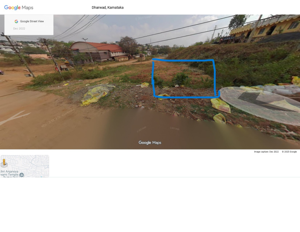This screenshot has height=232, width=300.
Task: Open the mini map thumbnail
Action: coord(25,166)
